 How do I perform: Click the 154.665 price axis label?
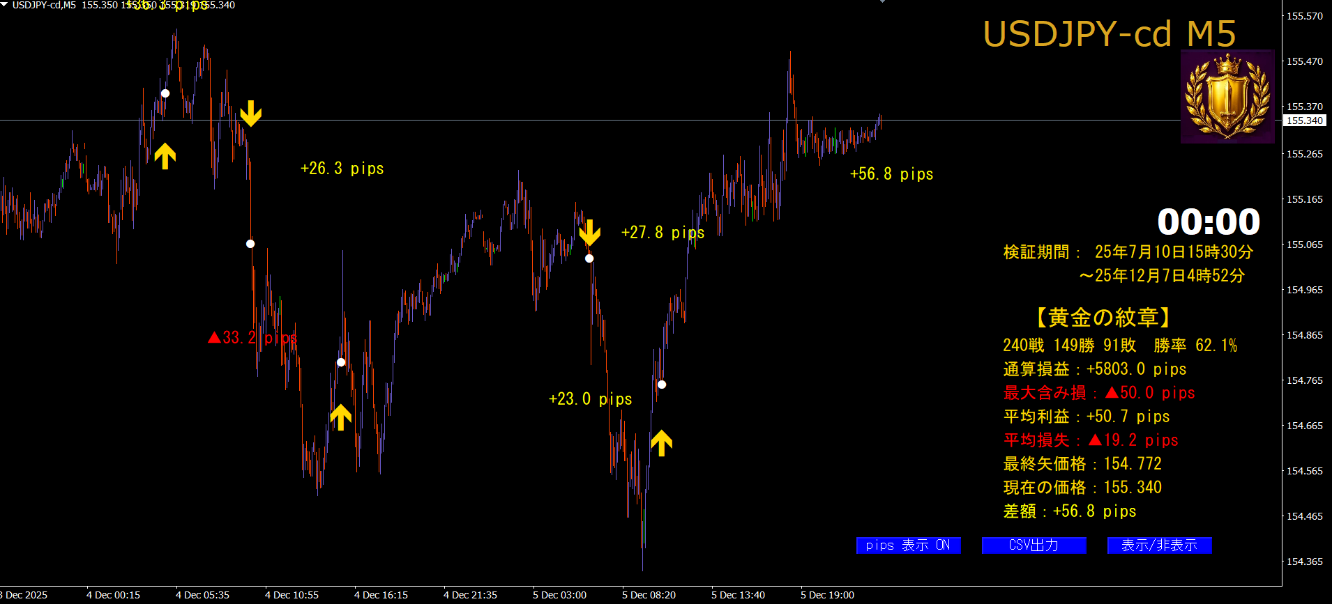1305,426
